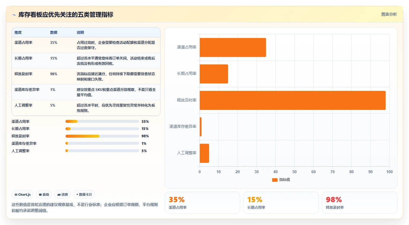This screenshot has height=225, width=409.
Task: Click the 图表分析 label in header
Action: point(389,14)
